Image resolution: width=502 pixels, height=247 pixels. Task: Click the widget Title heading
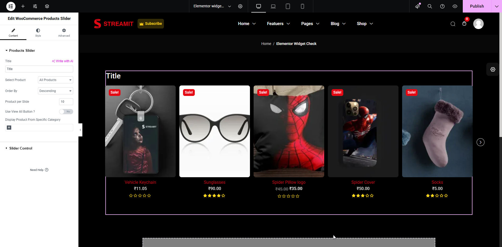coord(113,76)
